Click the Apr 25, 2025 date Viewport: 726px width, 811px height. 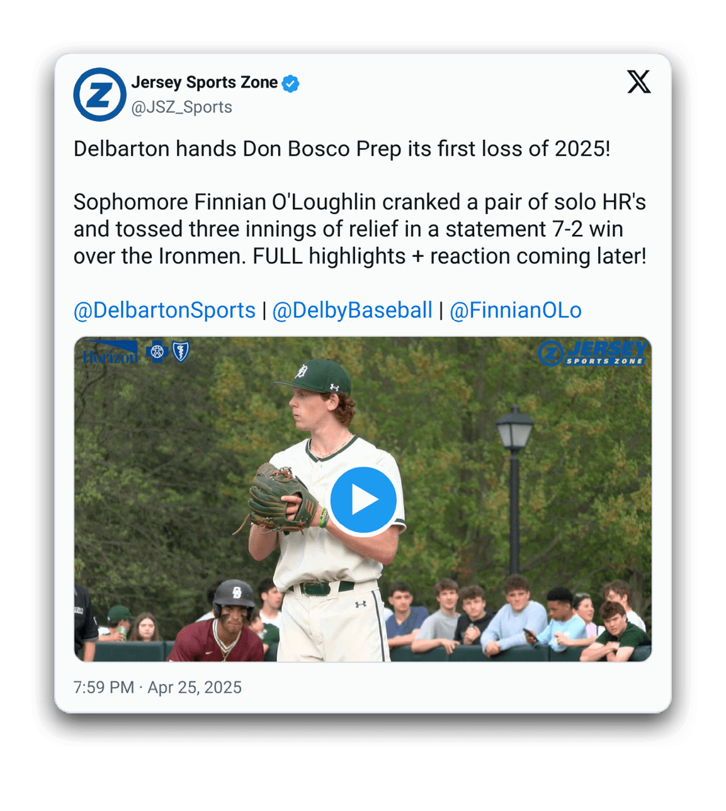pos(195,688)
